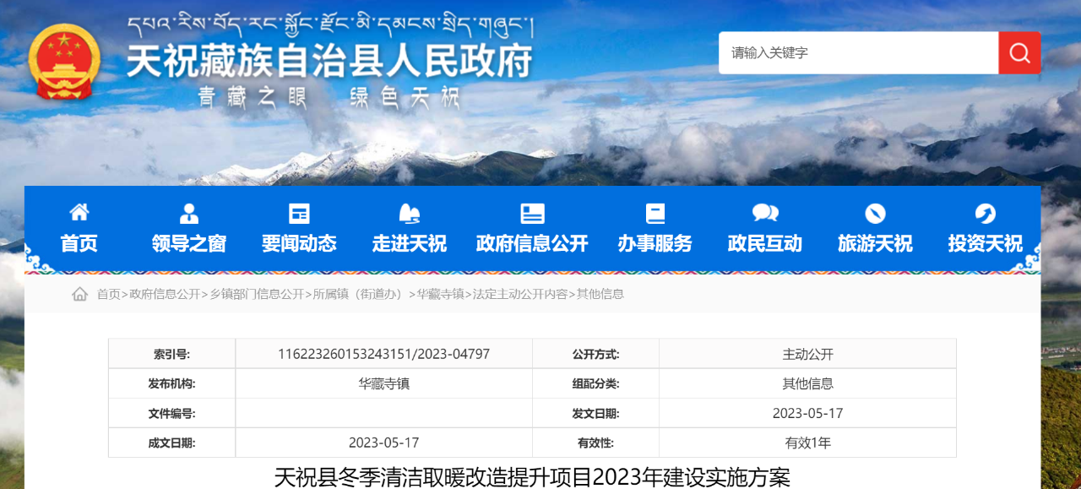
Task: Click the 有效1年 value cell
Action: pyautogui.click(x=808, y=443)
